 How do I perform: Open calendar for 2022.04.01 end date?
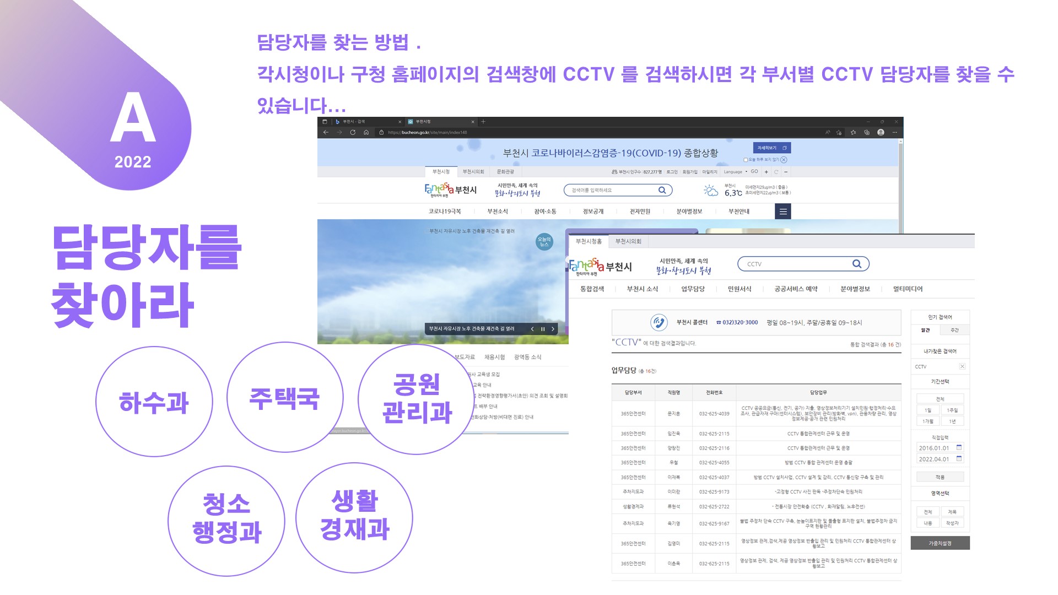959,458
